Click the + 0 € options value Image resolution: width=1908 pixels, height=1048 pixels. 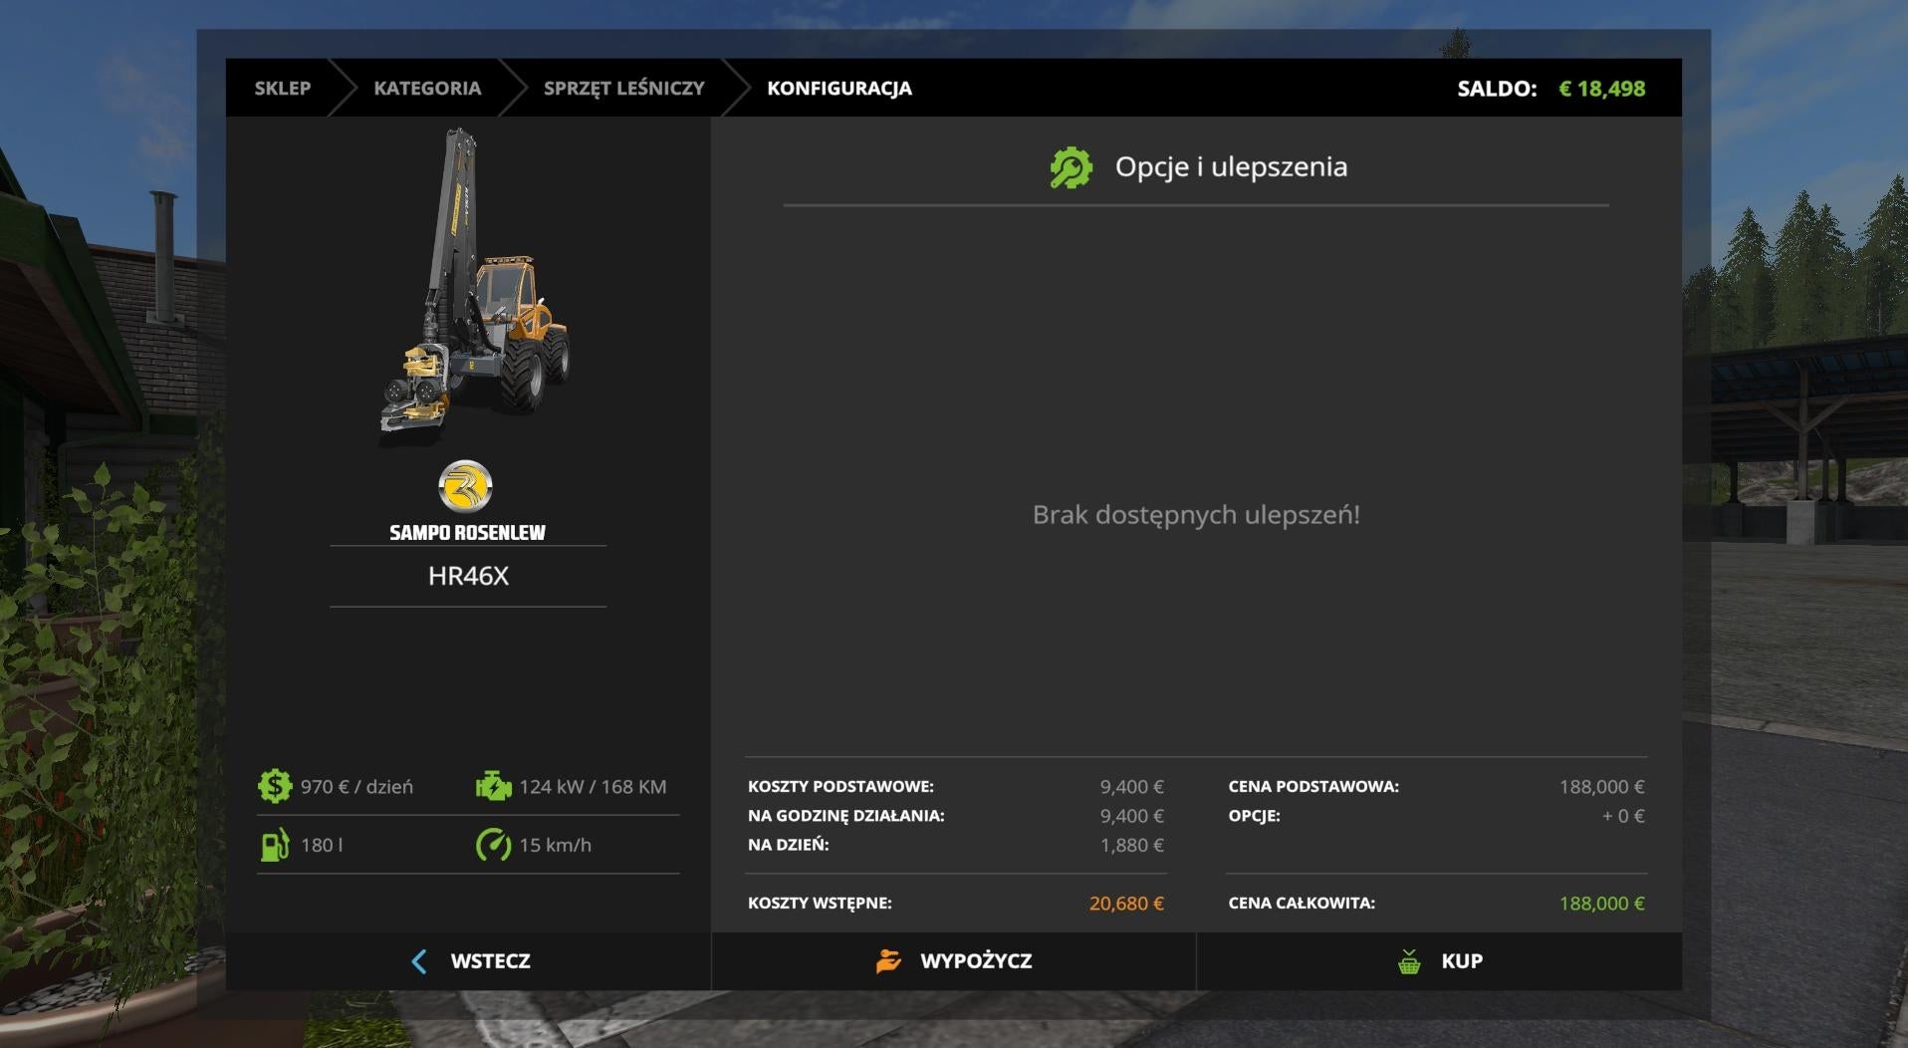(1622, 816)
